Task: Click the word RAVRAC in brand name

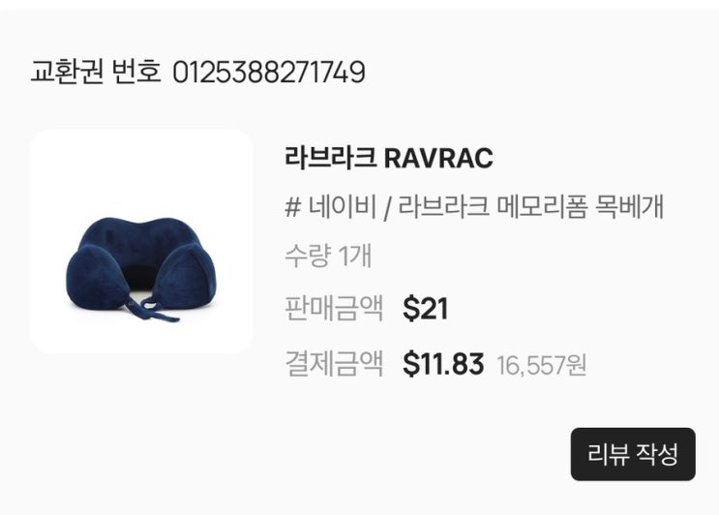Action: [x=438, y=159]
